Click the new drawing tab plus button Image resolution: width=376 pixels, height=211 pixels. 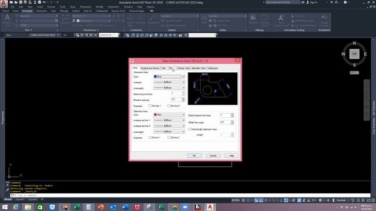(x=65, y=35)
